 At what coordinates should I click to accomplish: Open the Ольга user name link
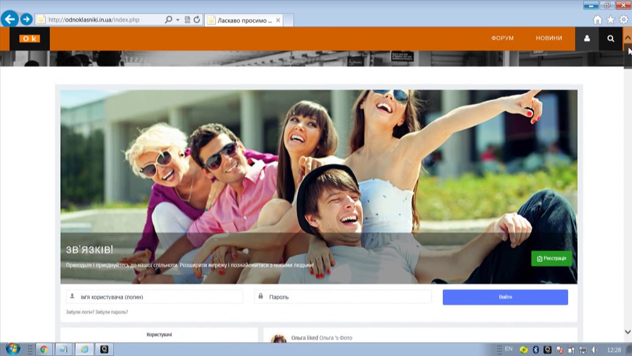click(x=298, y=338)
